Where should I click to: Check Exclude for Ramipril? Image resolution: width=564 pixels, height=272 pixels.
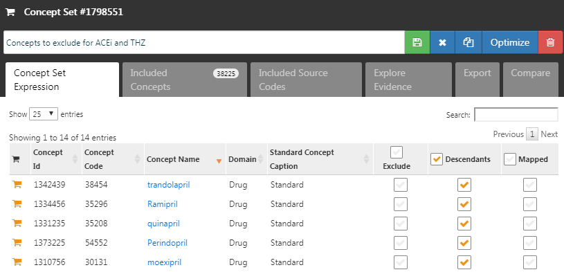pyautogui.click(x=401, y=204)
